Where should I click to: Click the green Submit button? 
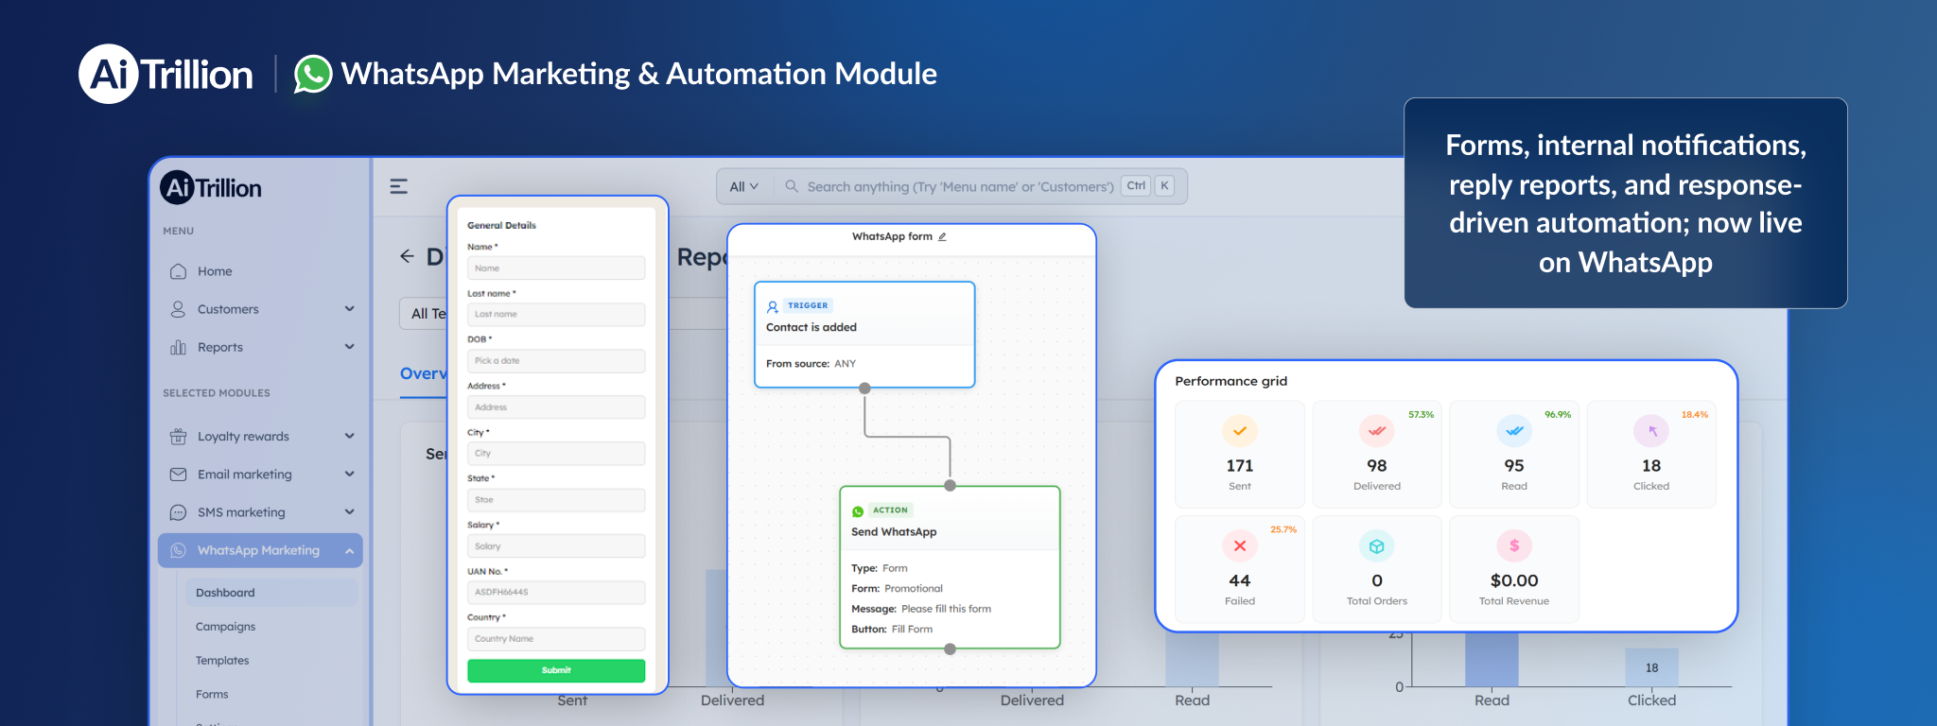(556, 670)
